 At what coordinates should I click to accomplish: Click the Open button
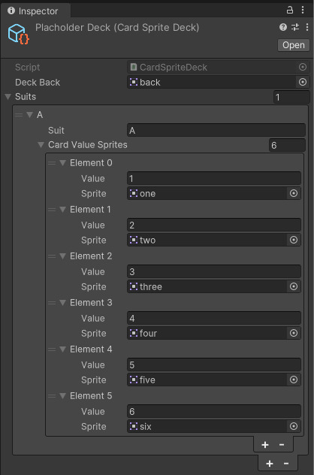(294, 45)
